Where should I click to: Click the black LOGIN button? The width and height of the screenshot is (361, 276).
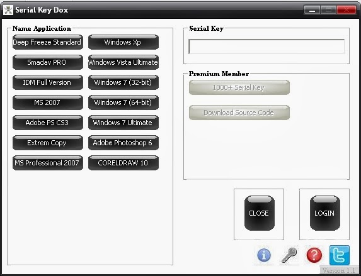(325, 213)
